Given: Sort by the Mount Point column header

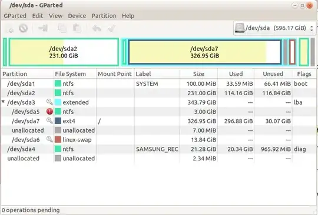Looking at the screenshot, I should tap(115, 74).
